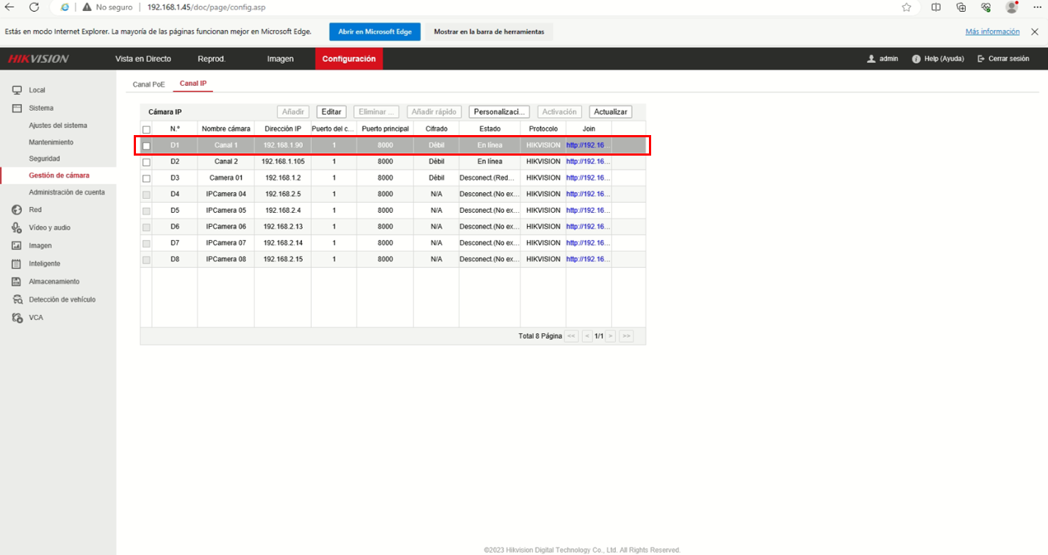The image size is (1048, 555).
Task: Click the Almacenamiento storage icon
Action: (16, 282)
